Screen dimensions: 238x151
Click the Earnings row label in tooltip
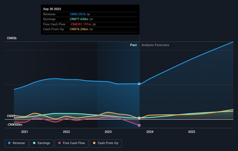click(x=49, y=19)
